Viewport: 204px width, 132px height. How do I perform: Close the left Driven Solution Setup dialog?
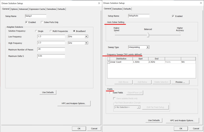point(99,3)
